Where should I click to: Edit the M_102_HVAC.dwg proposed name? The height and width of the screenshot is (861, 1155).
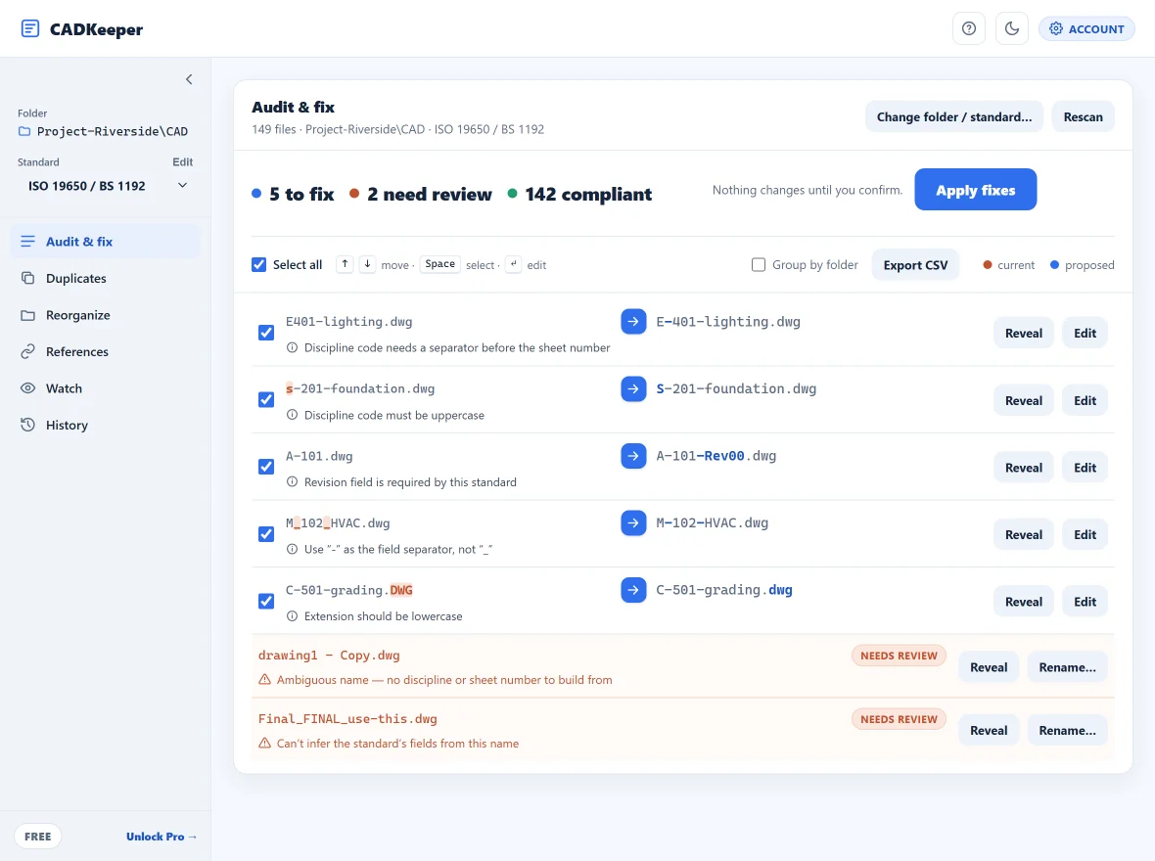tap(1085, 535)
